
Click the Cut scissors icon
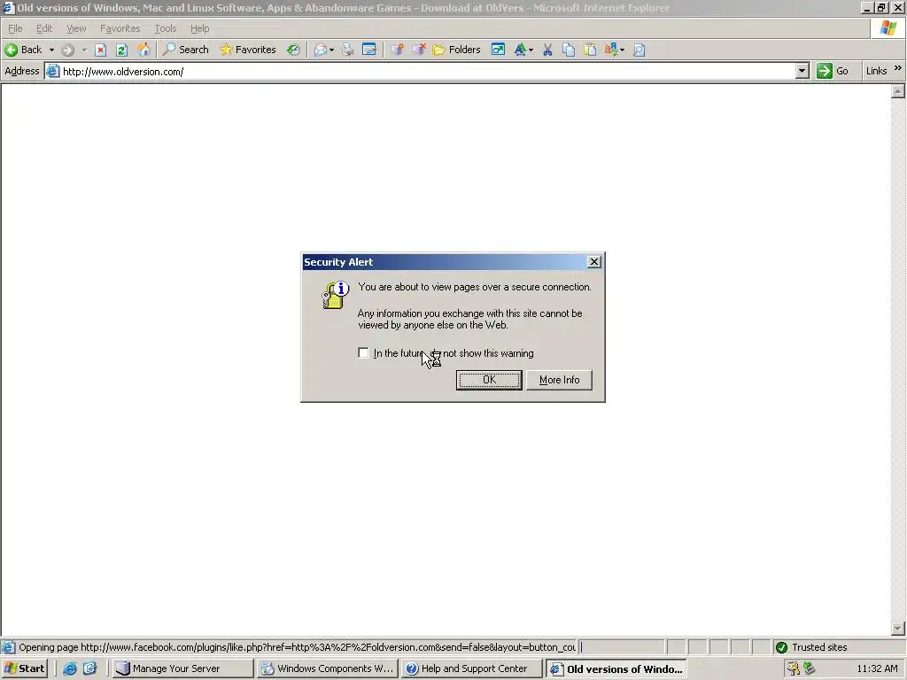coord(547,50)
